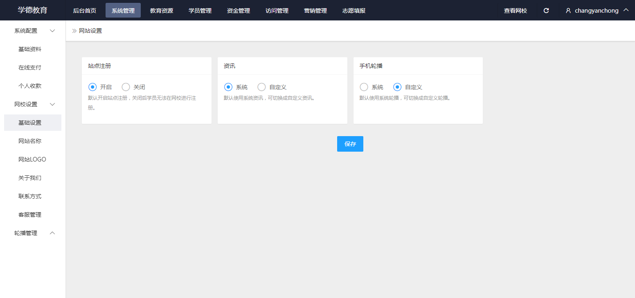Viewport: 635px width, 298px height.
Task: Click the 手机轮播 card heading
Action: coord(371,66)
